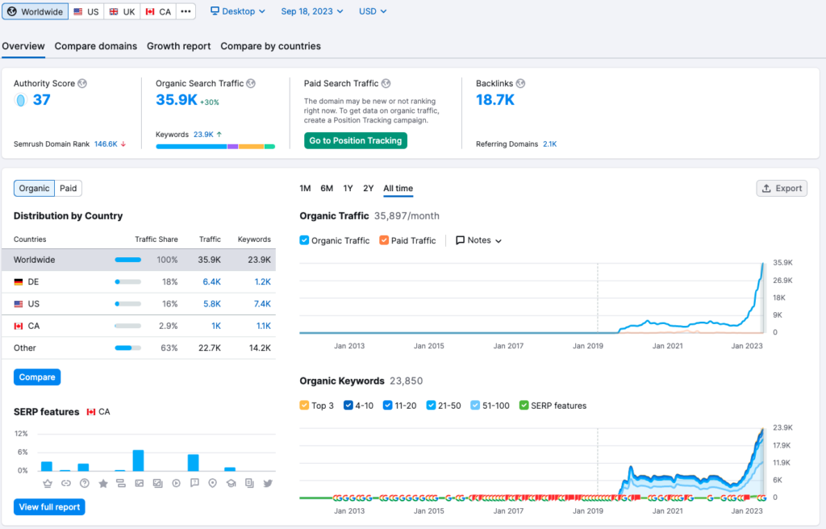This screenshot has width=826, height=529.
Task: Click the chain link SERP feature icon
Action: [x=66, y=483]
